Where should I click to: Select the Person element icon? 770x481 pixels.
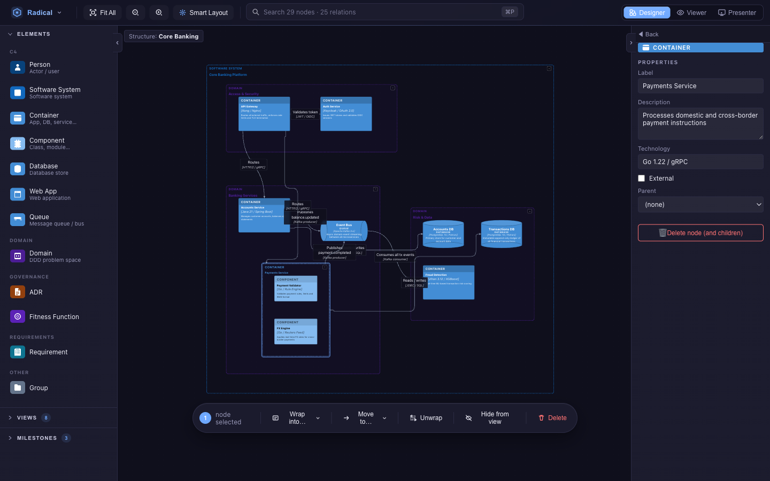coord(18,67)
